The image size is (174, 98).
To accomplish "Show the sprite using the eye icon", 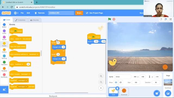I will pyautogui.click(x=116, y=82).
